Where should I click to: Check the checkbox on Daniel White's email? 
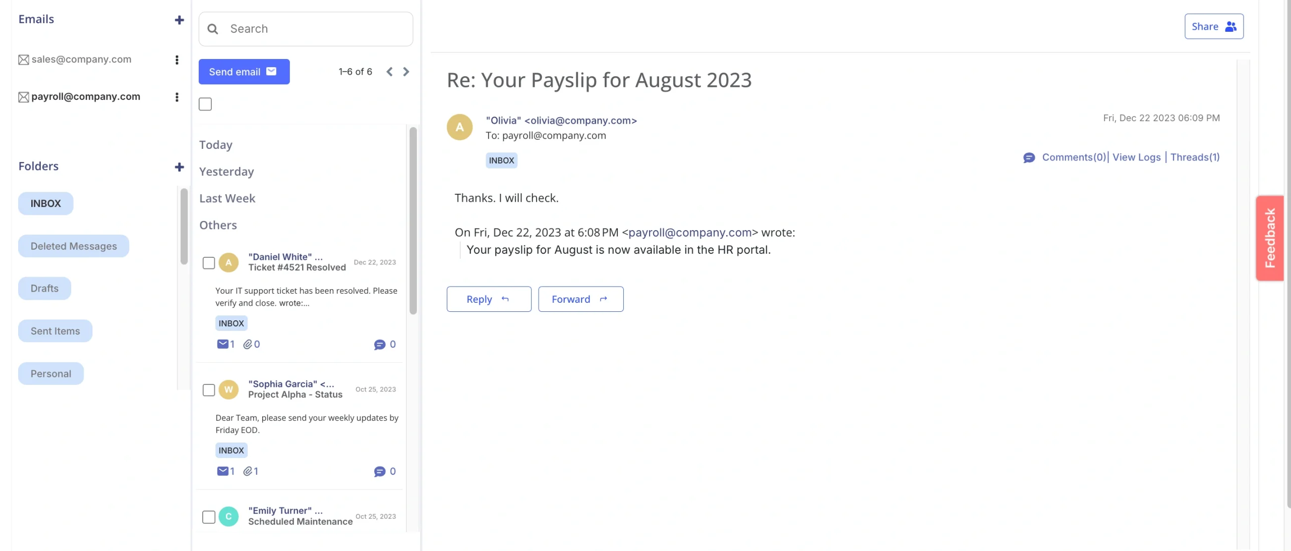[x=208, y=262]
